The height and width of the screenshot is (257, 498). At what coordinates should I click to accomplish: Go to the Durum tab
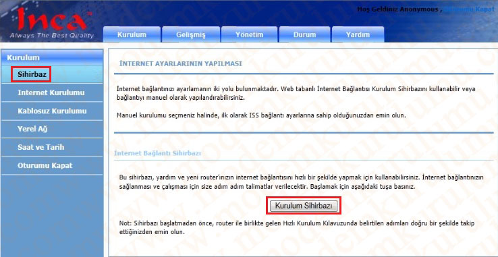click(x=304, y=34)
